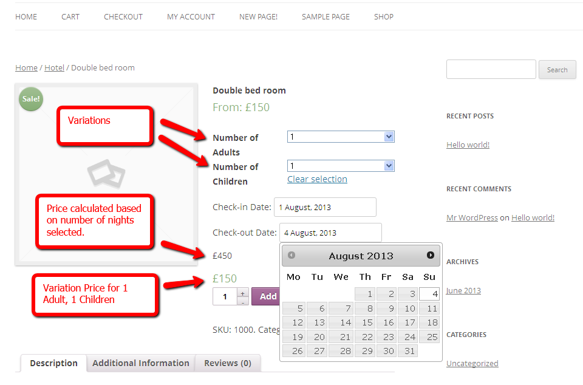
Task: Click the Check-in Date field
Action: [325, 207]
